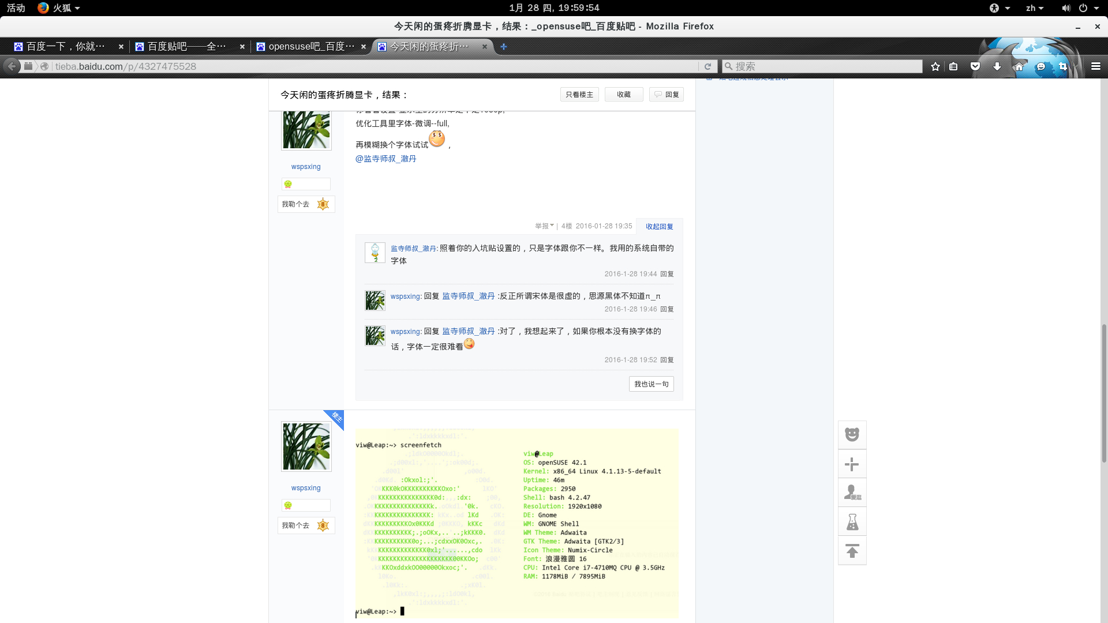
Task: Open the screenfetch terminal screenshot image
Action: tap(517, 523)
